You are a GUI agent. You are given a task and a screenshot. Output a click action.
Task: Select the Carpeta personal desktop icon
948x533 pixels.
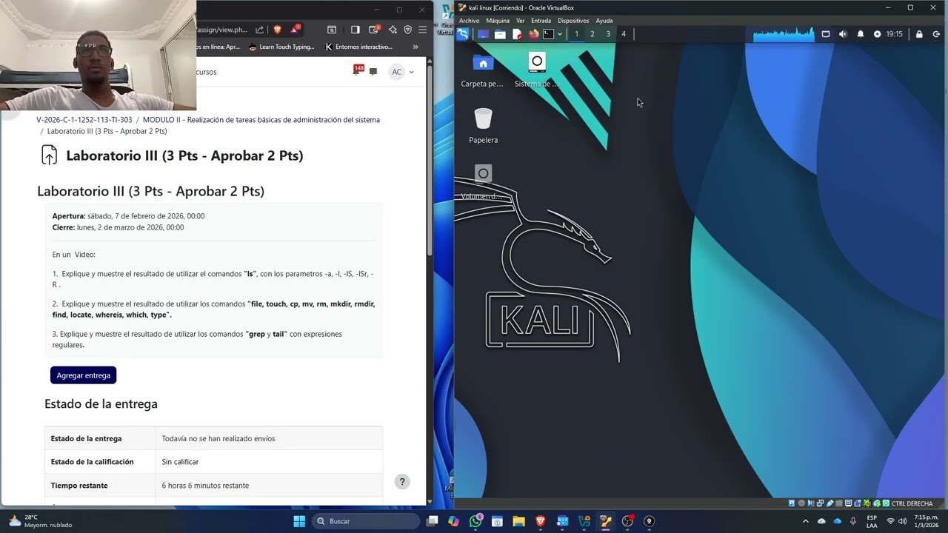click(x=482, y=70)
